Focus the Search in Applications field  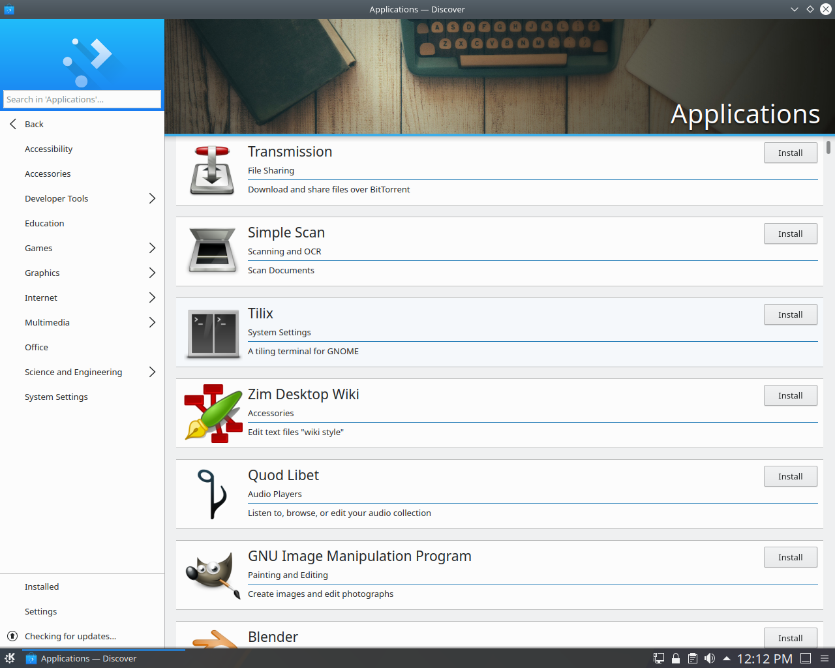[x=82, y=99]
